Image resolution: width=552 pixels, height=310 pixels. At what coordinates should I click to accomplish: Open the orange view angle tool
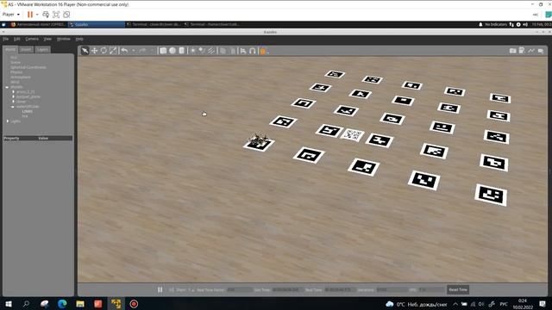[x=263, y=51]
